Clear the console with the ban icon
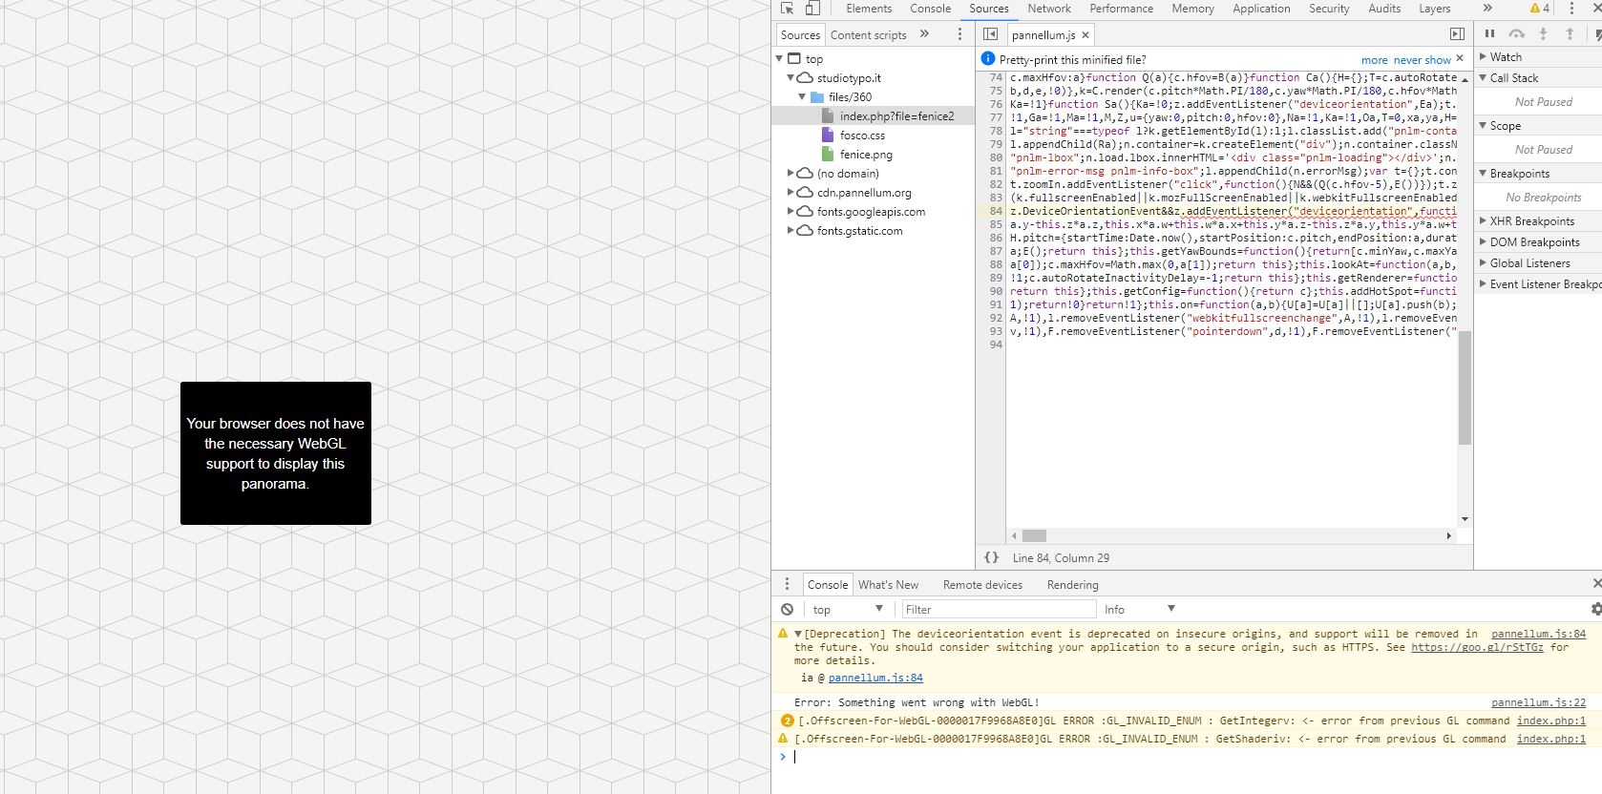Viewport: 1602px width, 794px height. 787,609
